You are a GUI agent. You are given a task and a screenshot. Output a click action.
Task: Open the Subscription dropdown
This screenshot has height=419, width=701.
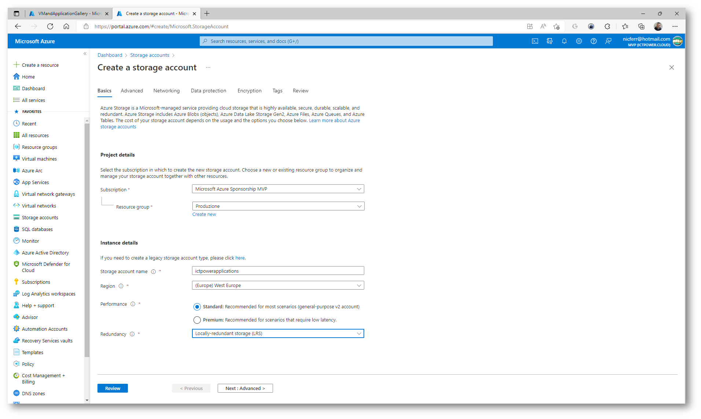[278, 189]
